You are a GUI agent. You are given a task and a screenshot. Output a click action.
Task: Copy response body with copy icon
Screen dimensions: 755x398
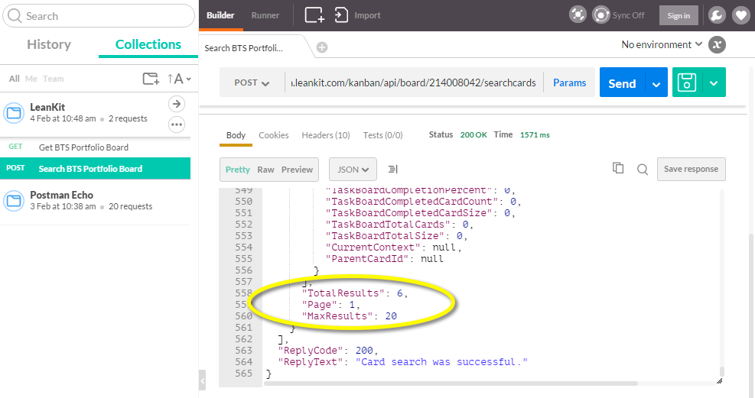pos(618,168)
